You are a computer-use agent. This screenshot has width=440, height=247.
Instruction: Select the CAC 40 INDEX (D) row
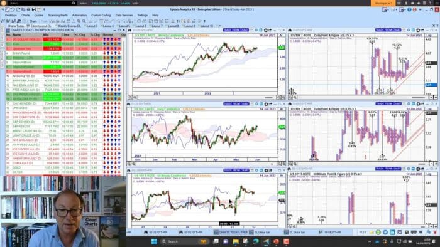click(x=63, y=103)
